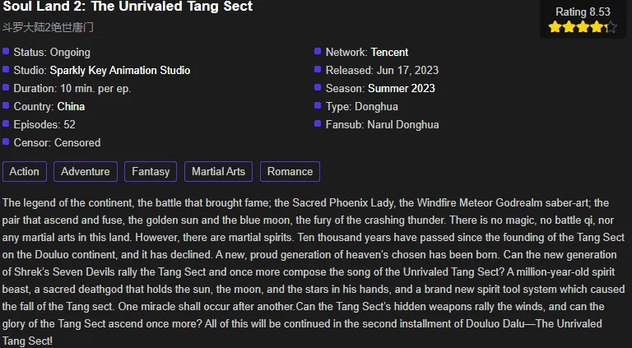Viewport: 632px width, 348px height.
Task: Open the Summer 2023 season link
Action: 402,89
